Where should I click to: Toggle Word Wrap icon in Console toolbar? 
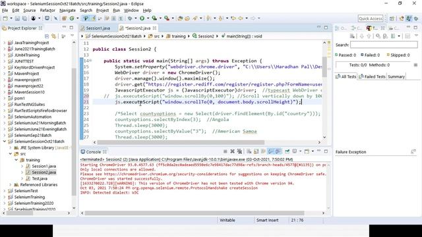[x=263, y=151]
